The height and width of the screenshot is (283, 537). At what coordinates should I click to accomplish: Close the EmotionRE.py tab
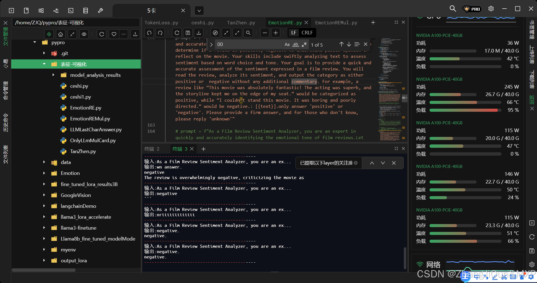point(306,22)
